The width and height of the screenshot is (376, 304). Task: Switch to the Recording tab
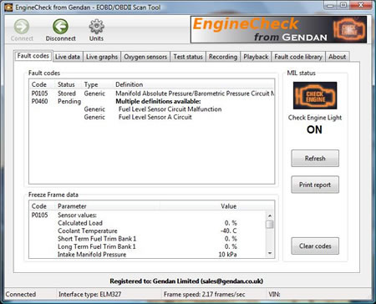tap(223, 57)
